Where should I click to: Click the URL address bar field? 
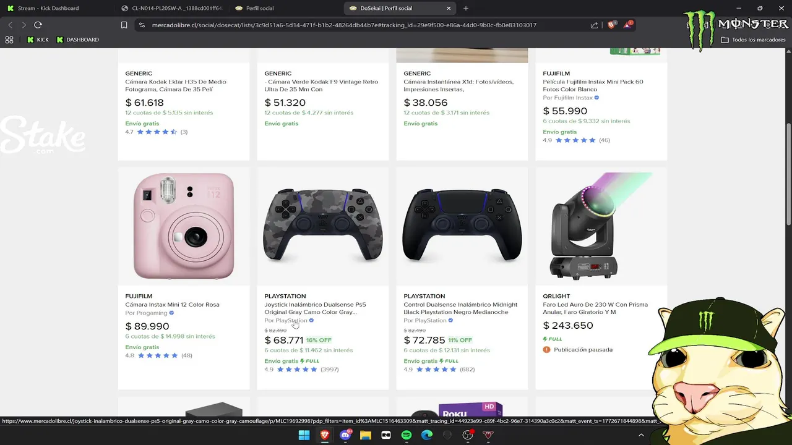[359, 25]
